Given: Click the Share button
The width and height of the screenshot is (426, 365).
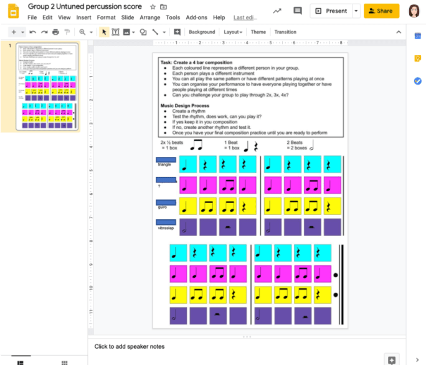Looking at the screenshot, I should click(381, 11).
